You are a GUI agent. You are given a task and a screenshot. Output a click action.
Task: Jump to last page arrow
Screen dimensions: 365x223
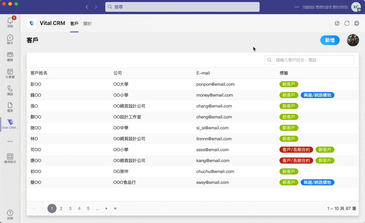pos(116,209)
